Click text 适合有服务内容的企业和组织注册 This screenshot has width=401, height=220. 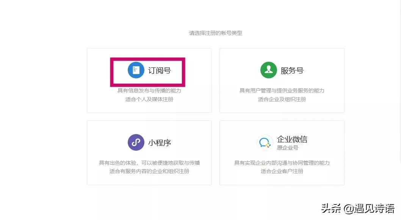pyautogui.click(x=149, y=171)
